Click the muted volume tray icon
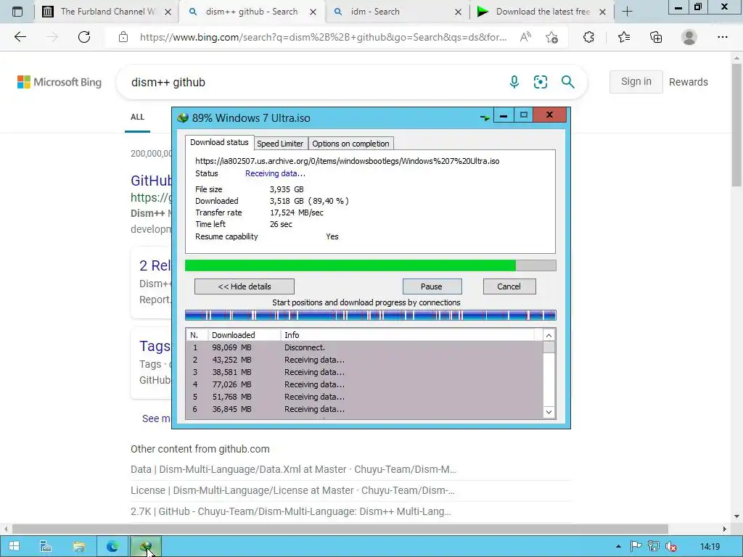Viewport: 743px width, 557px height. click(670, 546)
